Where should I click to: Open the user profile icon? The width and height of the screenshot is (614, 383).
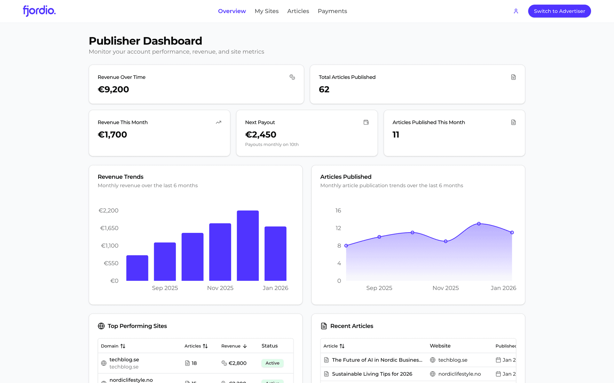point(516,11)
